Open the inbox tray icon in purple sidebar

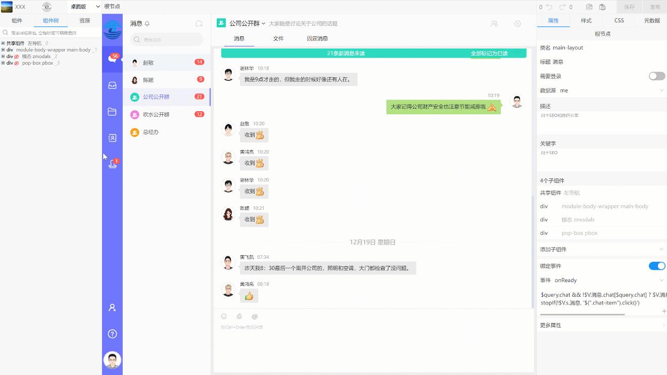[x=112, y=85]
